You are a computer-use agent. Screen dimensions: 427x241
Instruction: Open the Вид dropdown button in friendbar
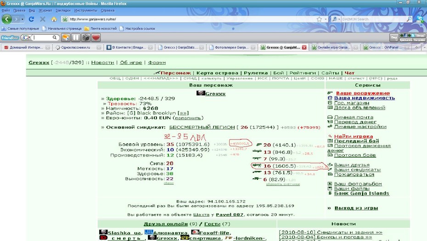tap(394, 37)
